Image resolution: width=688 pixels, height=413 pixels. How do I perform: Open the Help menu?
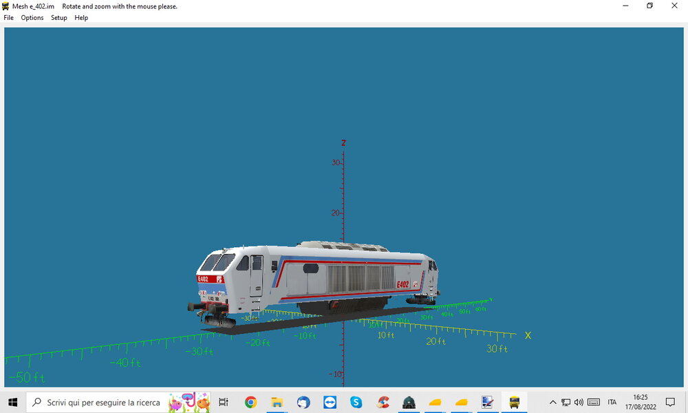click(x=81, y=18)
